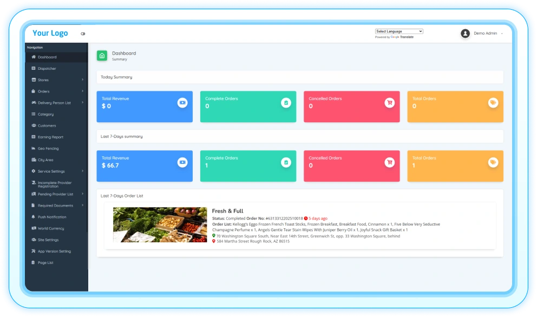Open Dashboard menu item
Viewport: 537px width, 317px height.
pyautogui.click(x=56, y=57)
